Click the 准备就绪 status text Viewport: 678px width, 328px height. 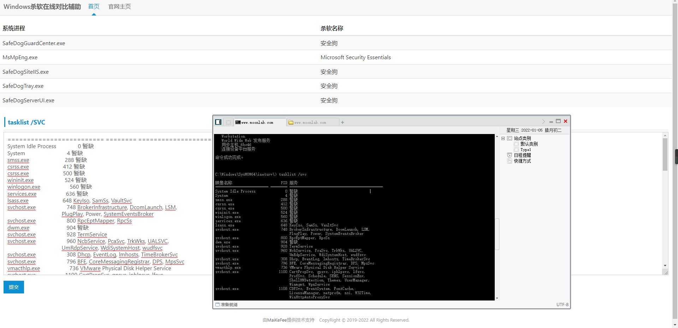[x=229, y=304]
